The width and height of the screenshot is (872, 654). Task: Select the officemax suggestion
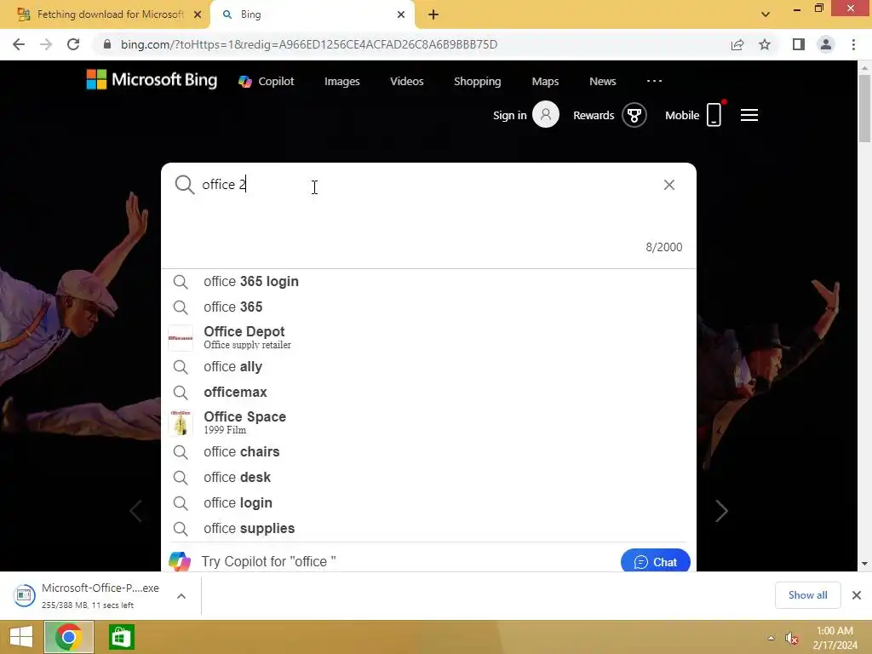428,392
